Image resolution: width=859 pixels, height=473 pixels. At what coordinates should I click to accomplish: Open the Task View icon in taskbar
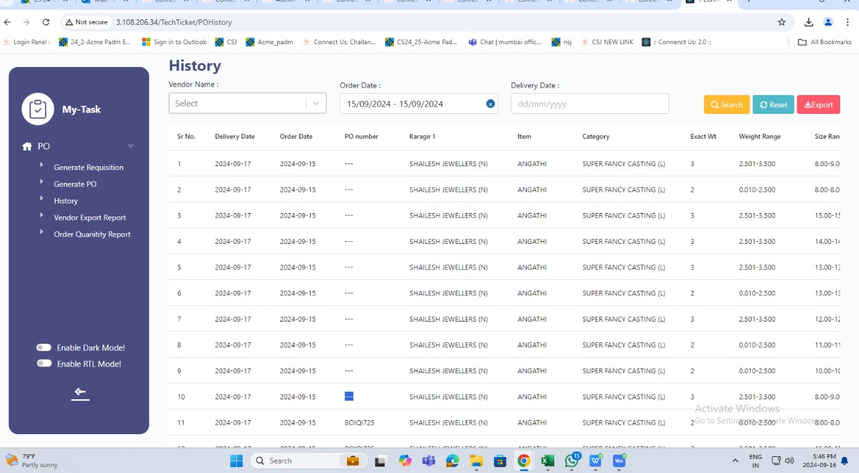381,461
